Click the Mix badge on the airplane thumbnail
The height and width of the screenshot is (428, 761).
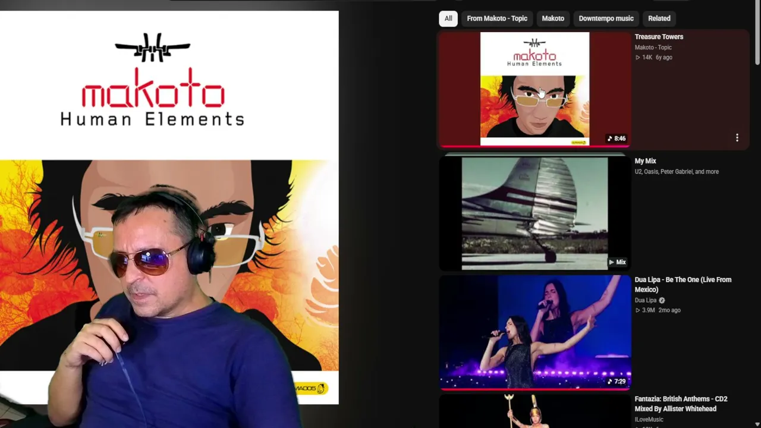click(x=617, y=262)
